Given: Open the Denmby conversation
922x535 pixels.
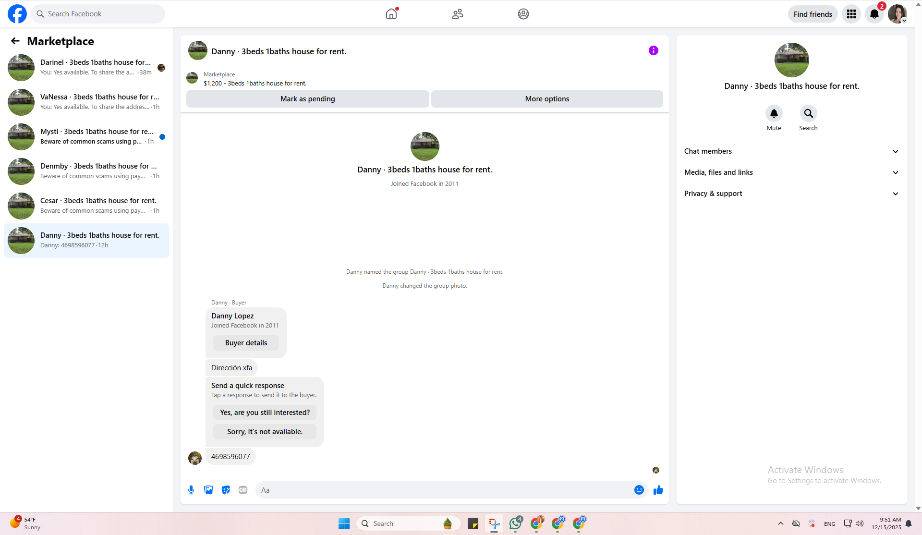Looking at the screenshot, I should coord(86,171).
